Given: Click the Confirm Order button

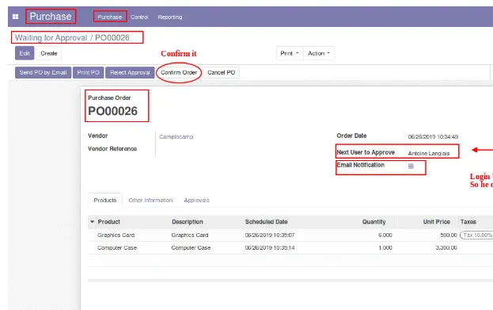Looking at the screenshot, I should [x=179, y=72].
